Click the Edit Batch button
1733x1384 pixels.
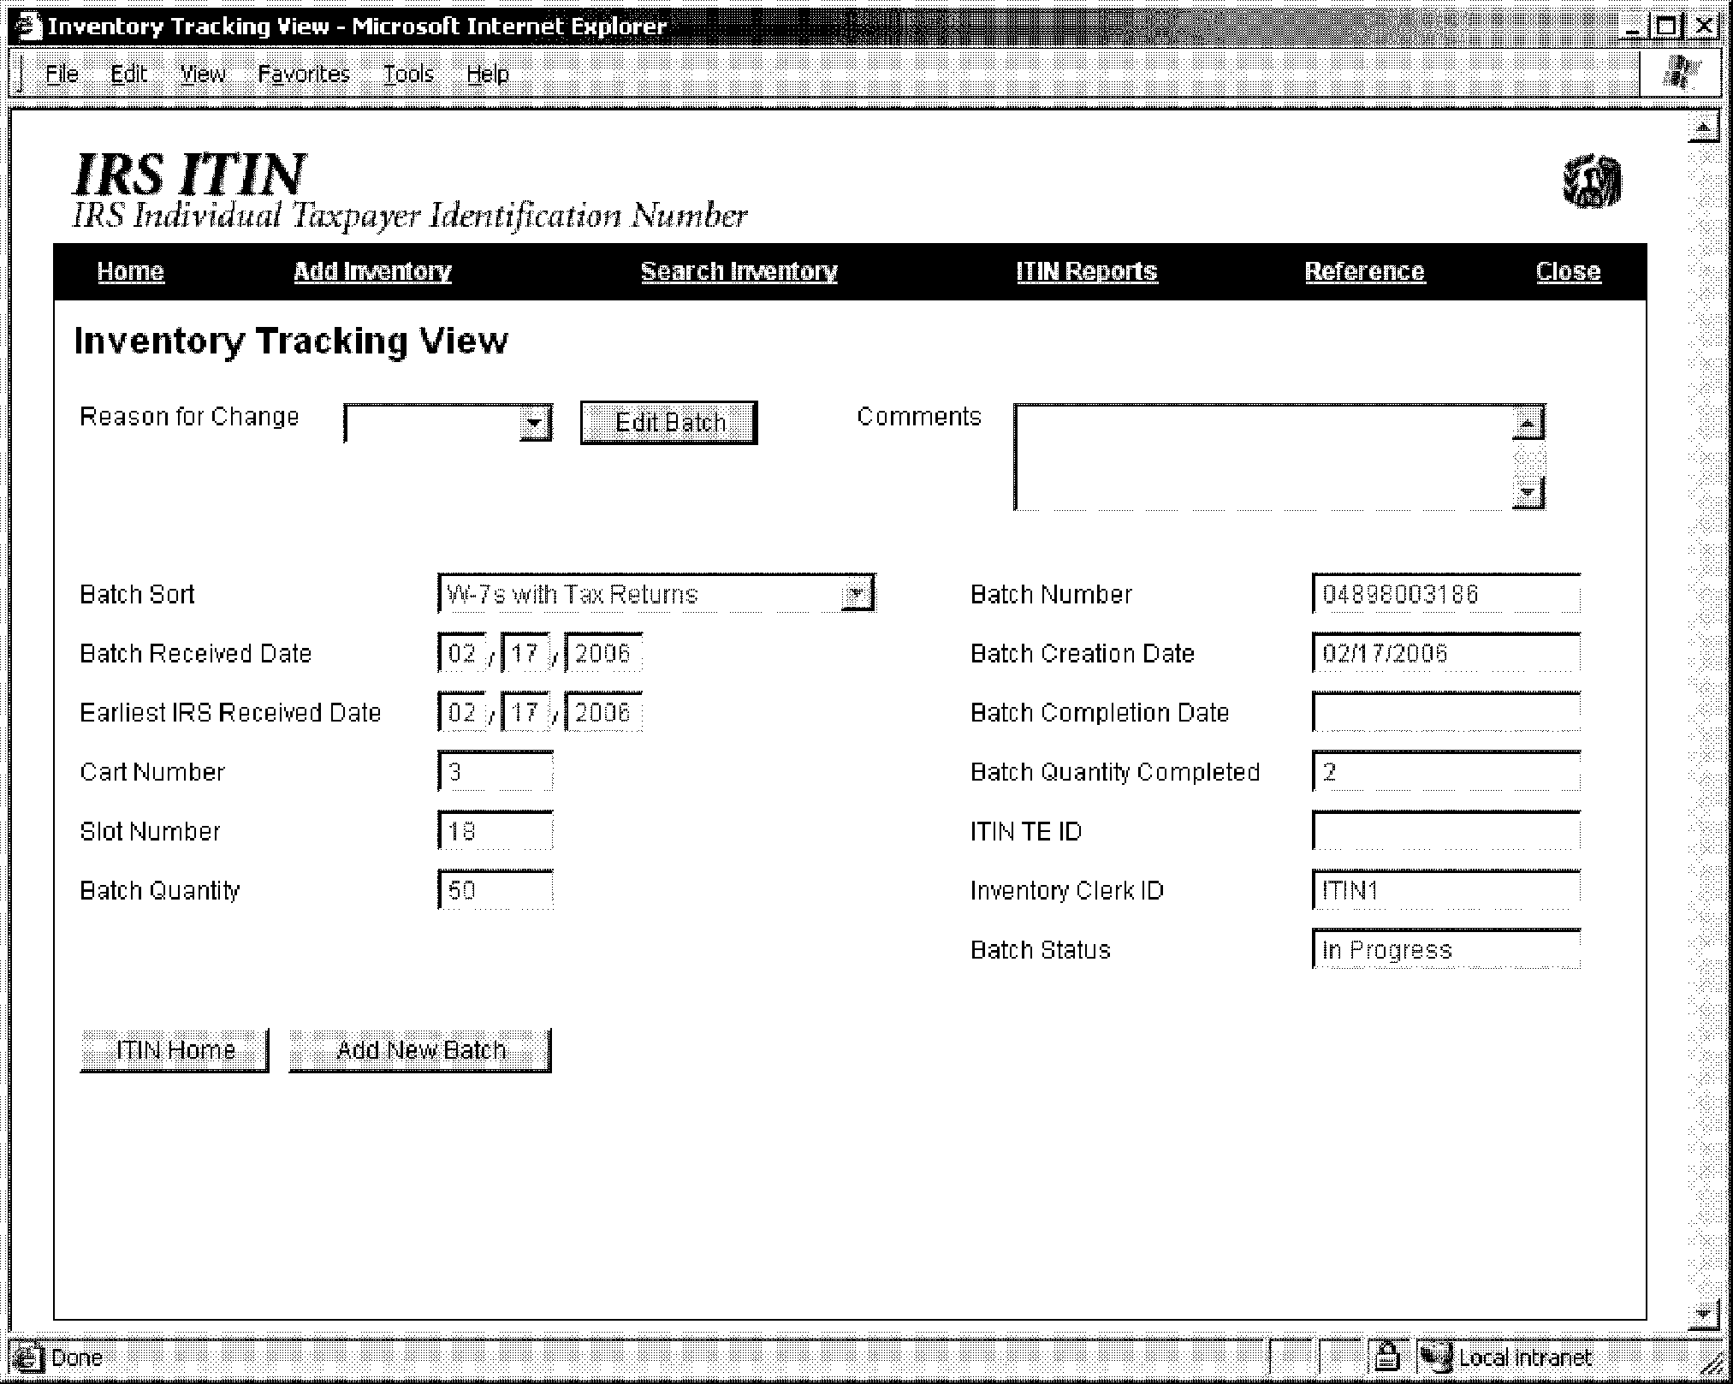(669, 423)
